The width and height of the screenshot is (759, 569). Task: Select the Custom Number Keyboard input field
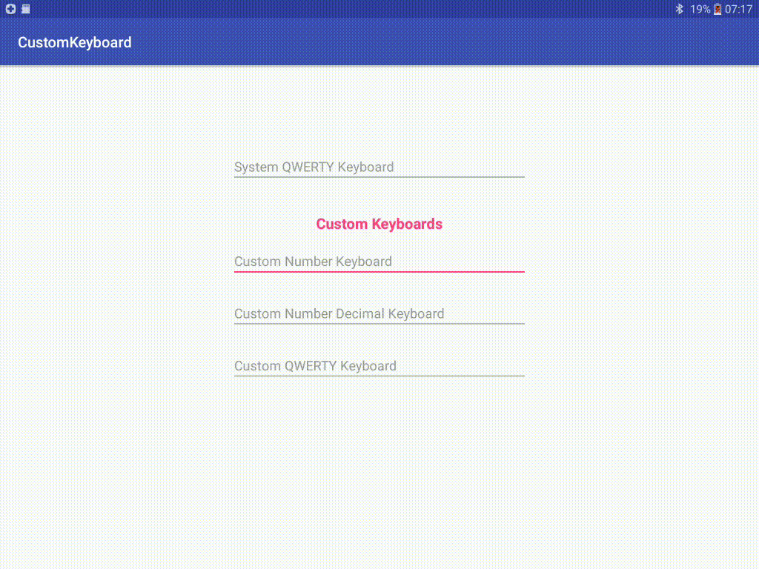pos(379,261)
